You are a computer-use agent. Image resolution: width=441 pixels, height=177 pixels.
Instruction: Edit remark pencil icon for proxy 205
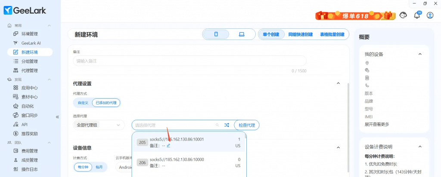click(x=168, y=146)
